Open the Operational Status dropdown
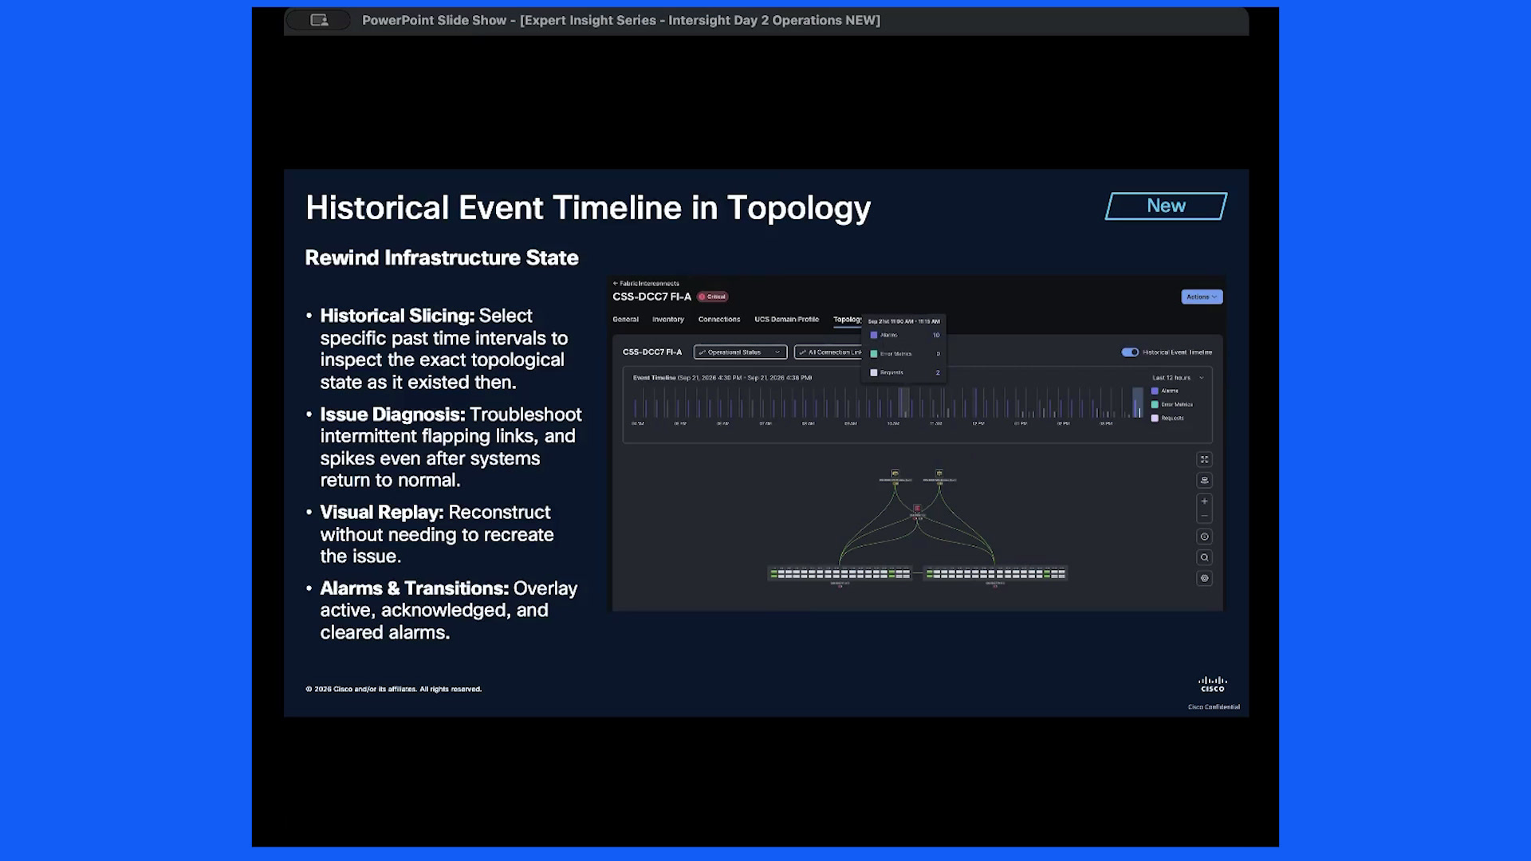This screenshot has width=1531, height=861. tap(740, 352)
